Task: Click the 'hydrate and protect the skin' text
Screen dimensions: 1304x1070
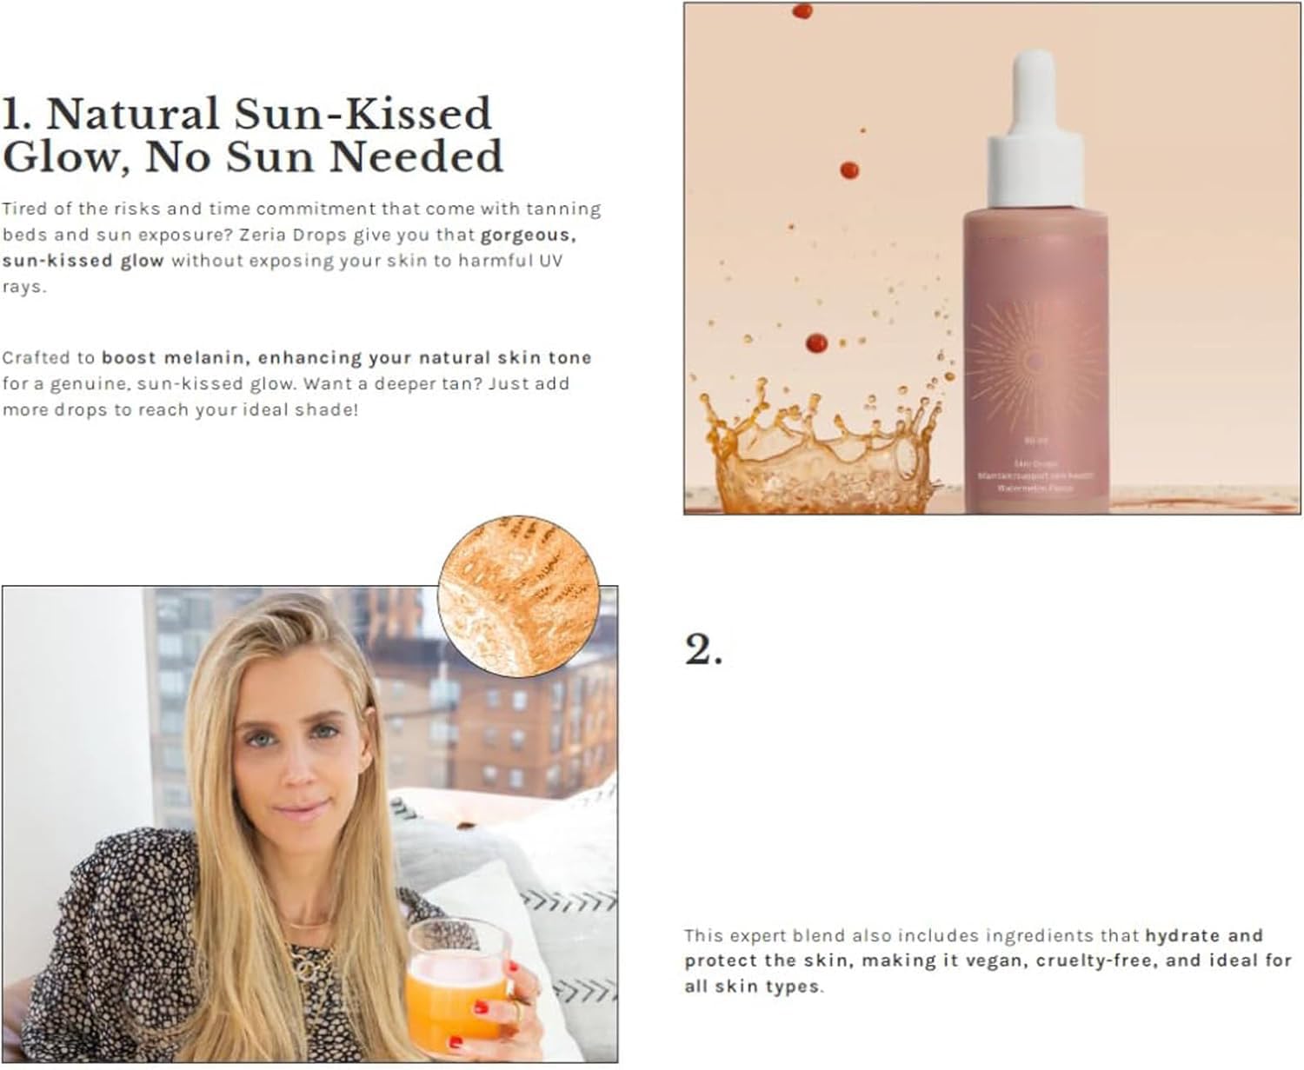Action: (x=973, y=948)
